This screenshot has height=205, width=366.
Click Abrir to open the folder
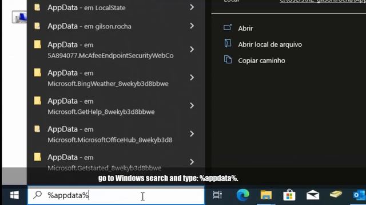(x=245, y=28)
